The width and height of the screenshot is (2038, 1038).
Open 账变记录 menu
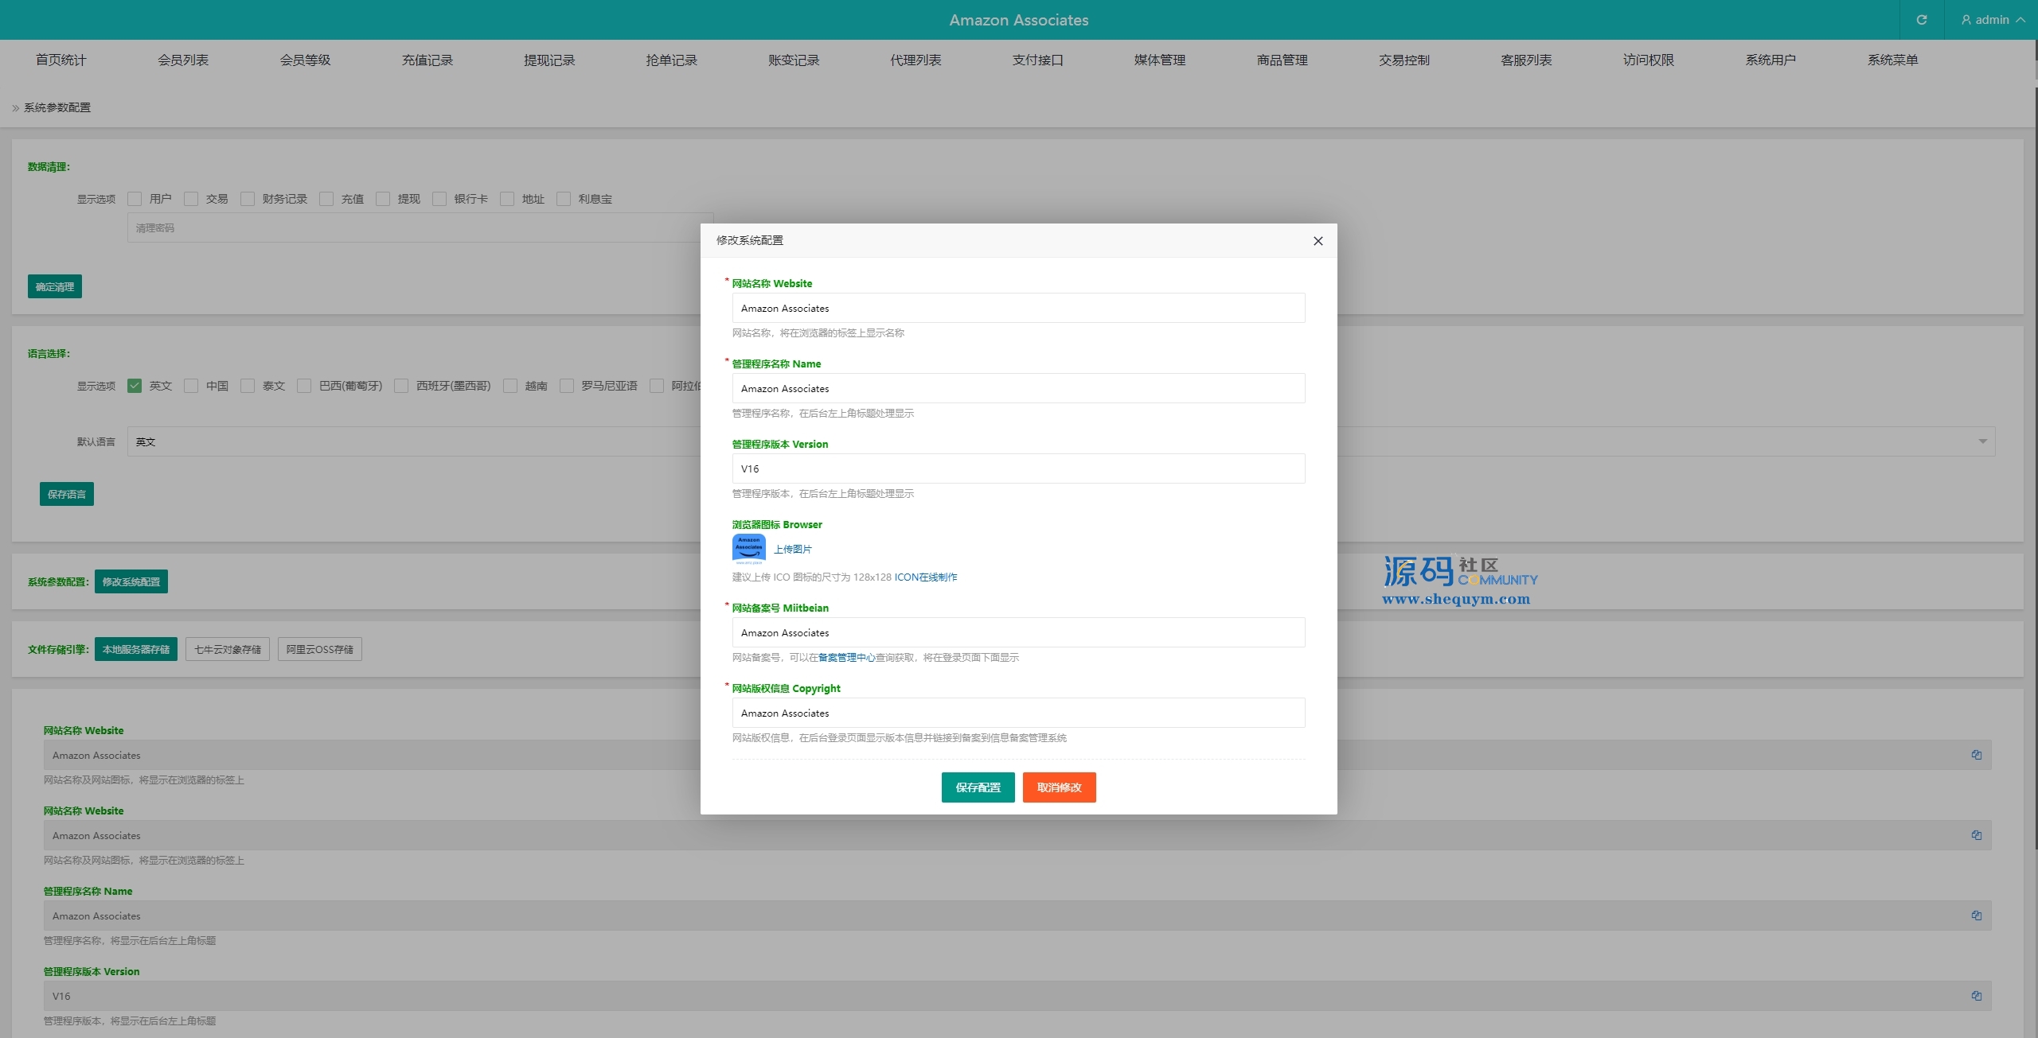[x=794, y=60]
